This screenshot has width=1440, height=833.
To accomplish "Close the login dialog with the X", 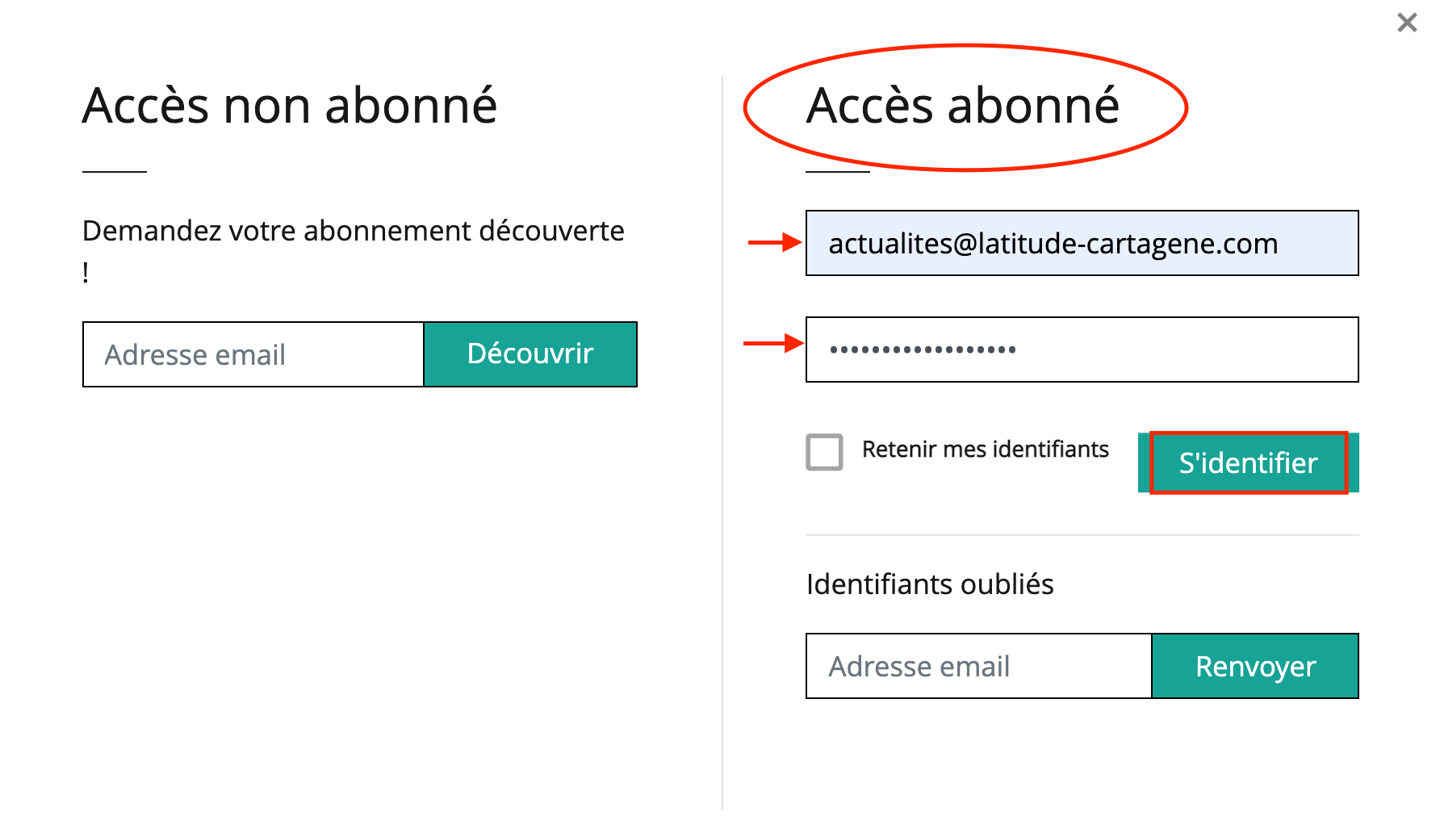I will [1407, 23].
